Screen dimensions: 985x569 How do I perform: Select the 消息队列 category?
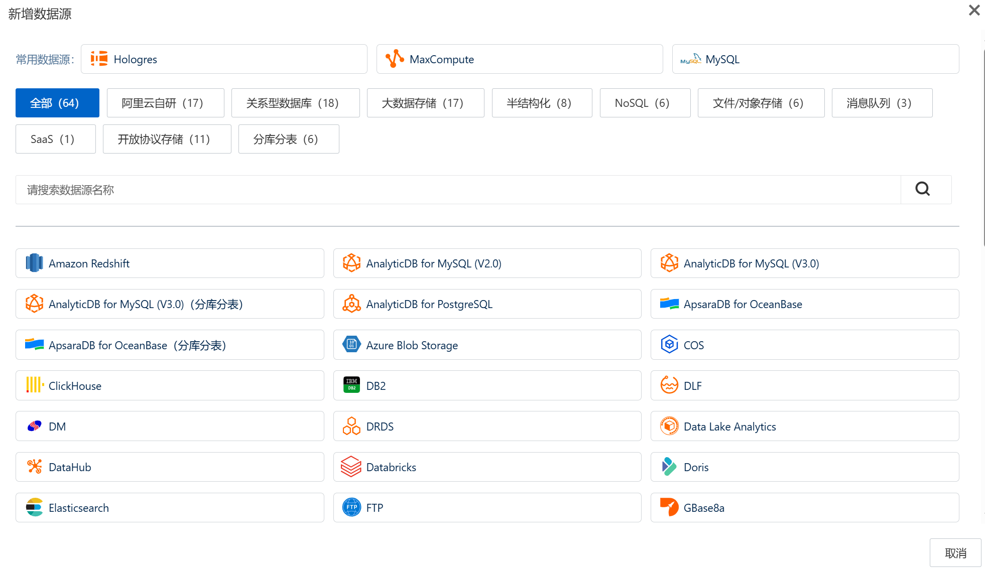tap(882, 103)
